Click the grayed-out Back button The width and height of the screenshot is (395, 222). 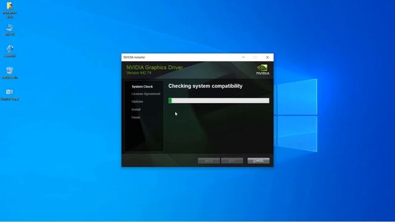pos(209,160)
